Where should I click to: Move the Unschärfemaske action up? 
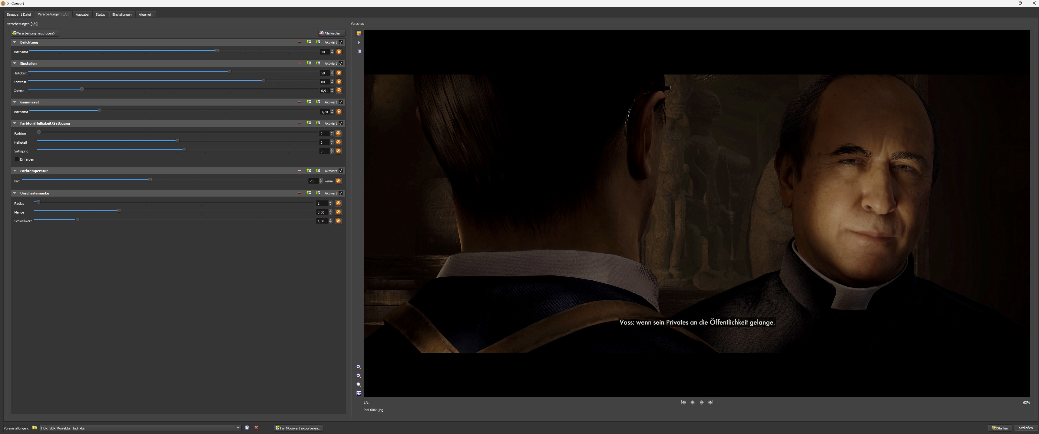pyautogui.click(x=309, y=193)
